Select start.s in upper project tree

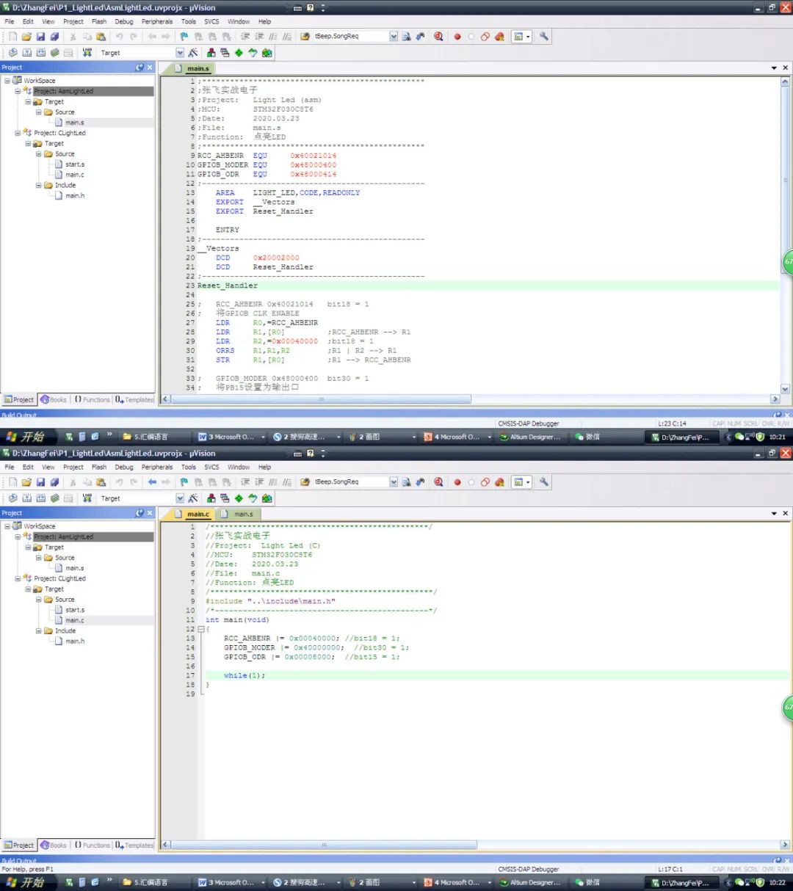tap(75, 164)
